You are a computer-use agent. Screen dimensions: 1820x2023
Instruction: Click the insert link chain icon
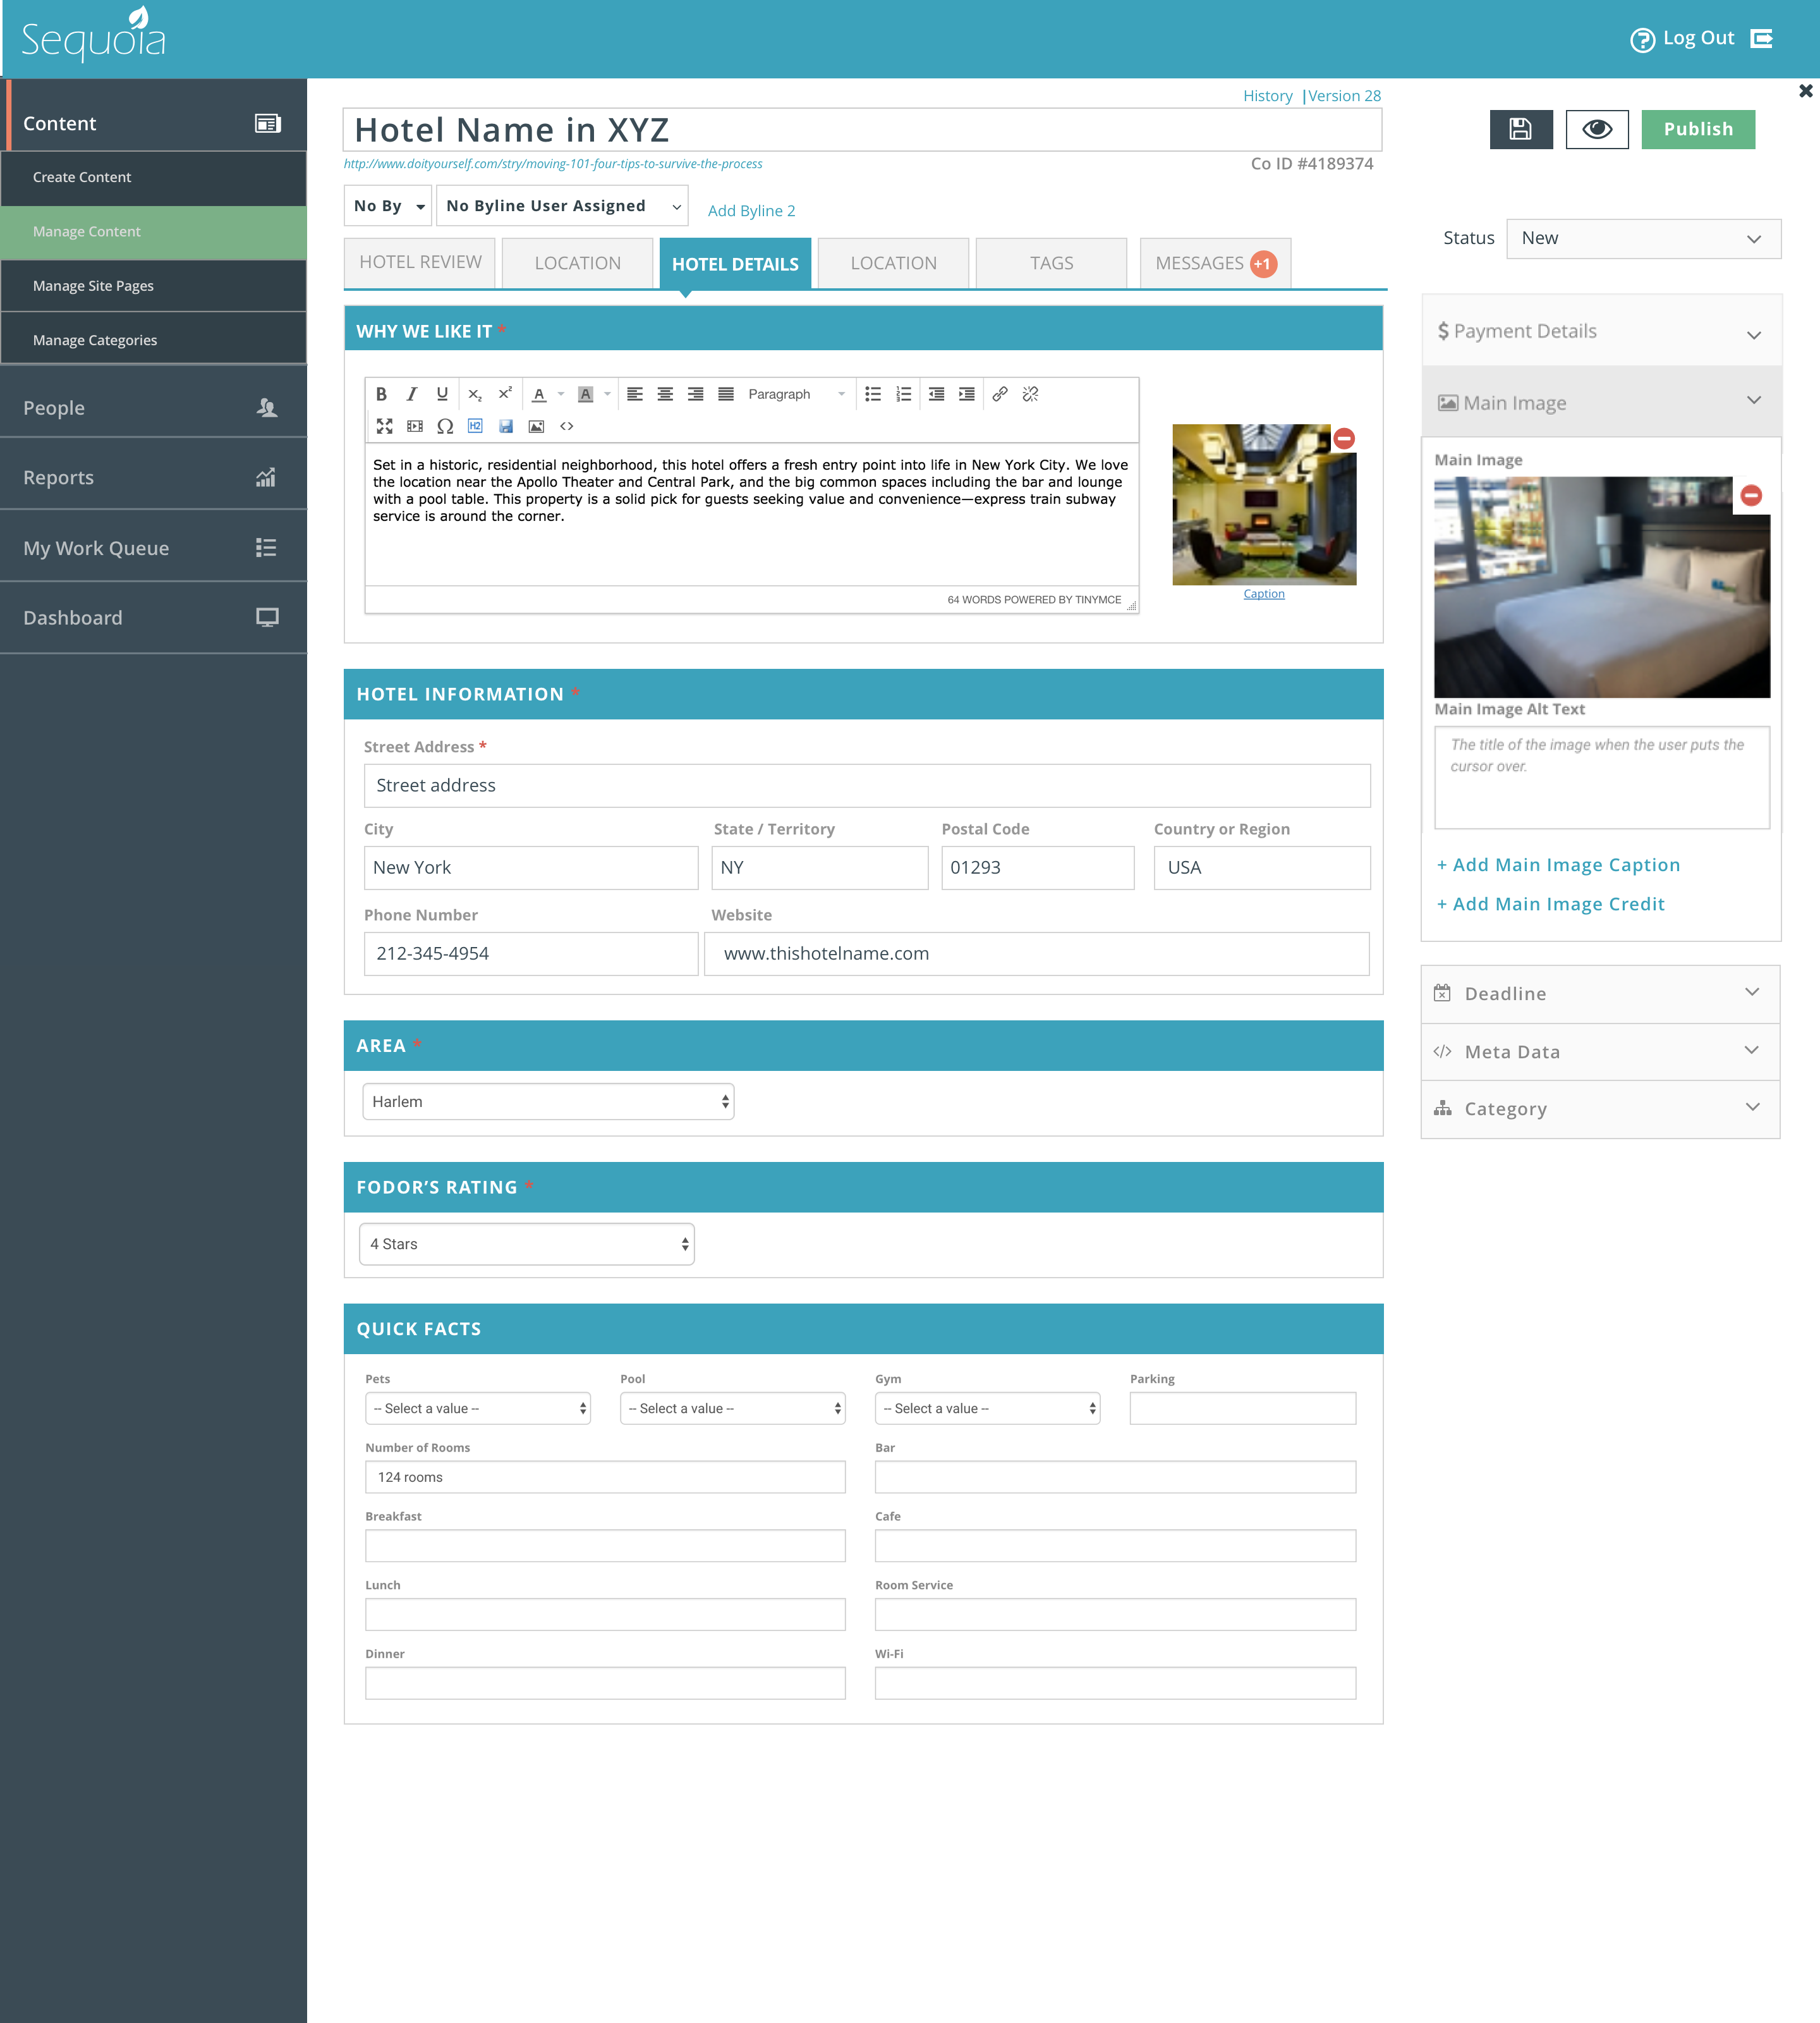tap(999, 394)
